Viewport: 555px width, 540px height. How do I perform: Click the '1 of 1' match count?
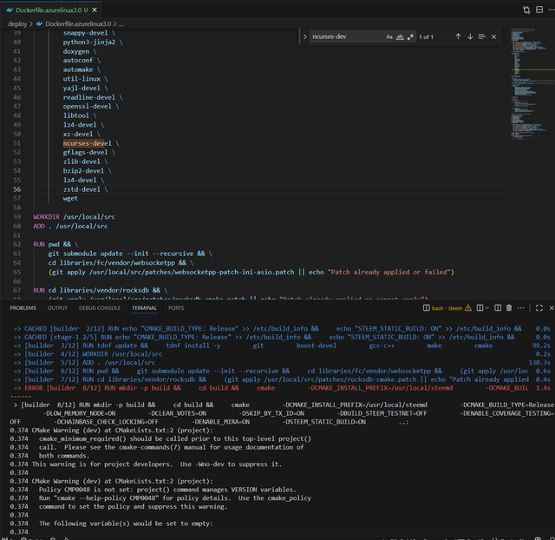[x=426, y=36]
